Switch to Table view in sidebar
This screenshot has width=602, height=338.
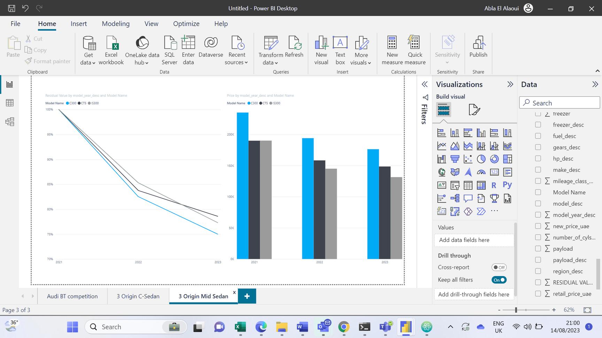(10, 103)
